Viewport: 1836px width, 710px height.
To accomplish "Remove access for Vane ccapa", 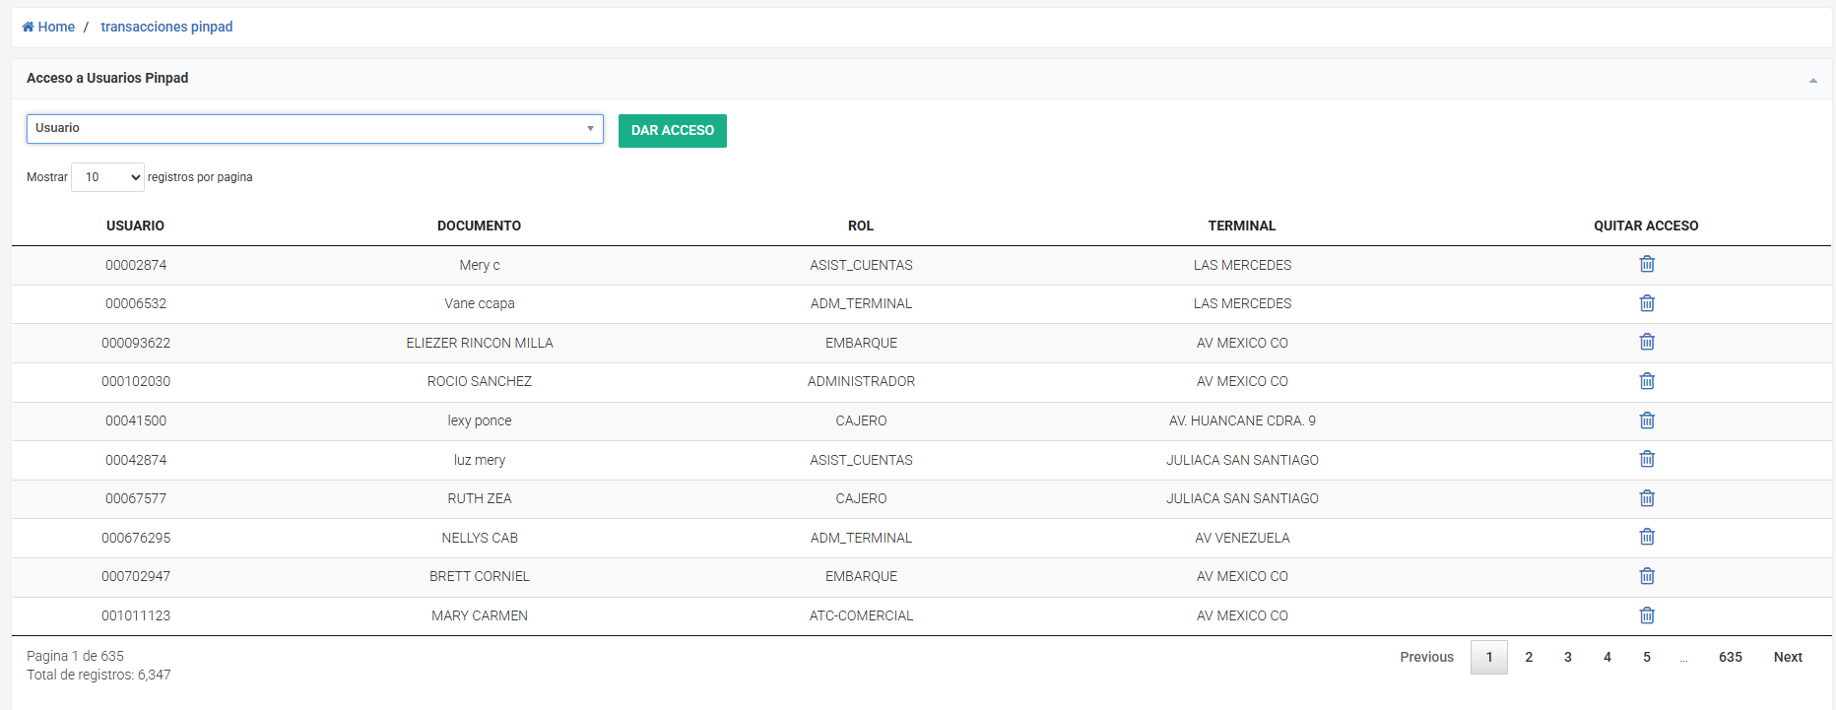I will click(x=1646, y=303).
